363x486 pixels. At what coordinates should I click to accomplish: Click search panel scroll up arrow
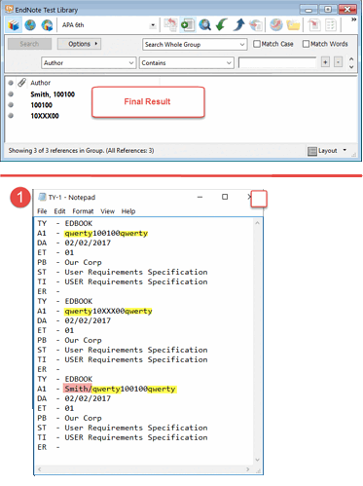coord(351,59)
